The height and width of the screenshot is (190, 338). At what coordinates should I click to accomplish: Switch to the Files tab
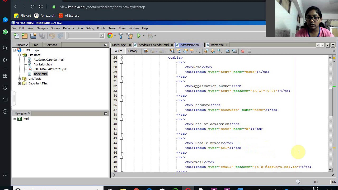[x=35, y=45]
